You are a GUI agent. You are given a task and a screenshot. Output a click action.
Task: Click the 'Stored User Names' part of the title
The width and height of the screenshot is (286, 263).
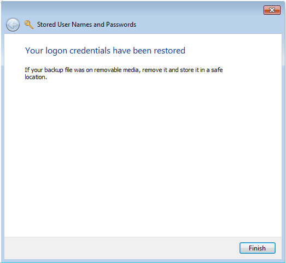pyautogui.click(x=65, y=25)
